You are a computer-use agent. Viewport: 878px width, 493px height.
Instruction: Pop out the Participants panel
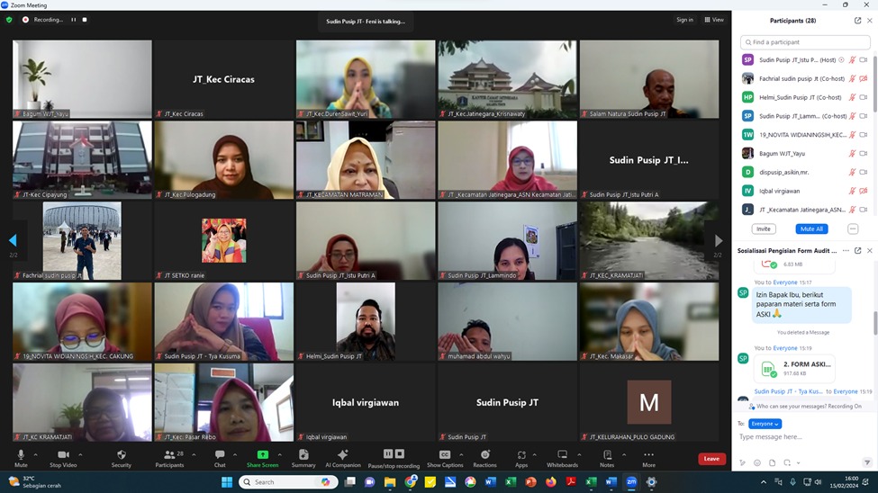pyautogui.click(x=857, y=21)
